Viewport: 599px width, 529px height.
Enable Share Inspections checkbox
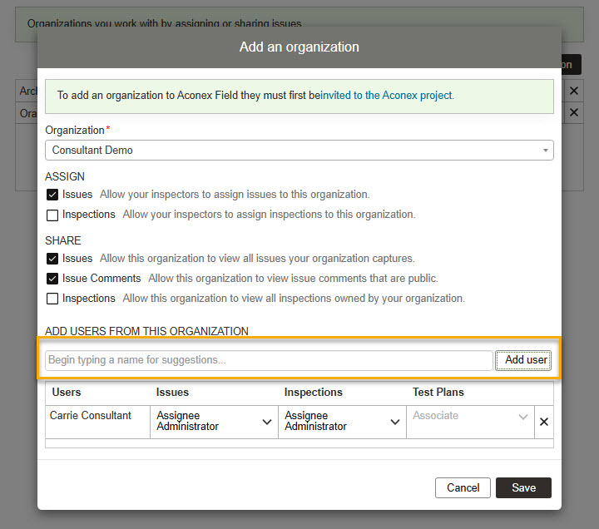click(x=52, y=299)
